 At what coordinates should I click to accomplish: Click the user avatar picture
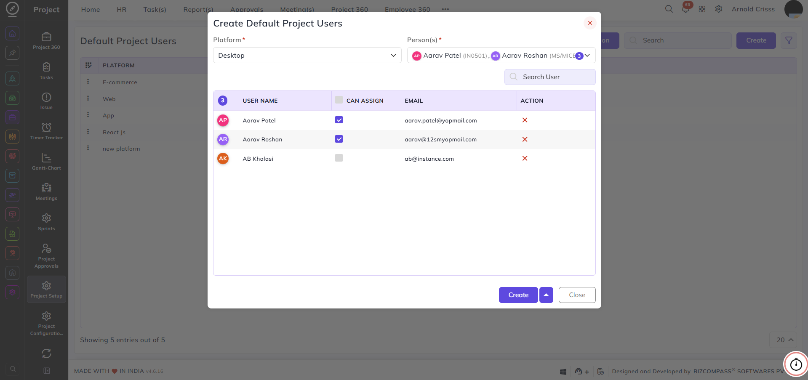(793, 9)
